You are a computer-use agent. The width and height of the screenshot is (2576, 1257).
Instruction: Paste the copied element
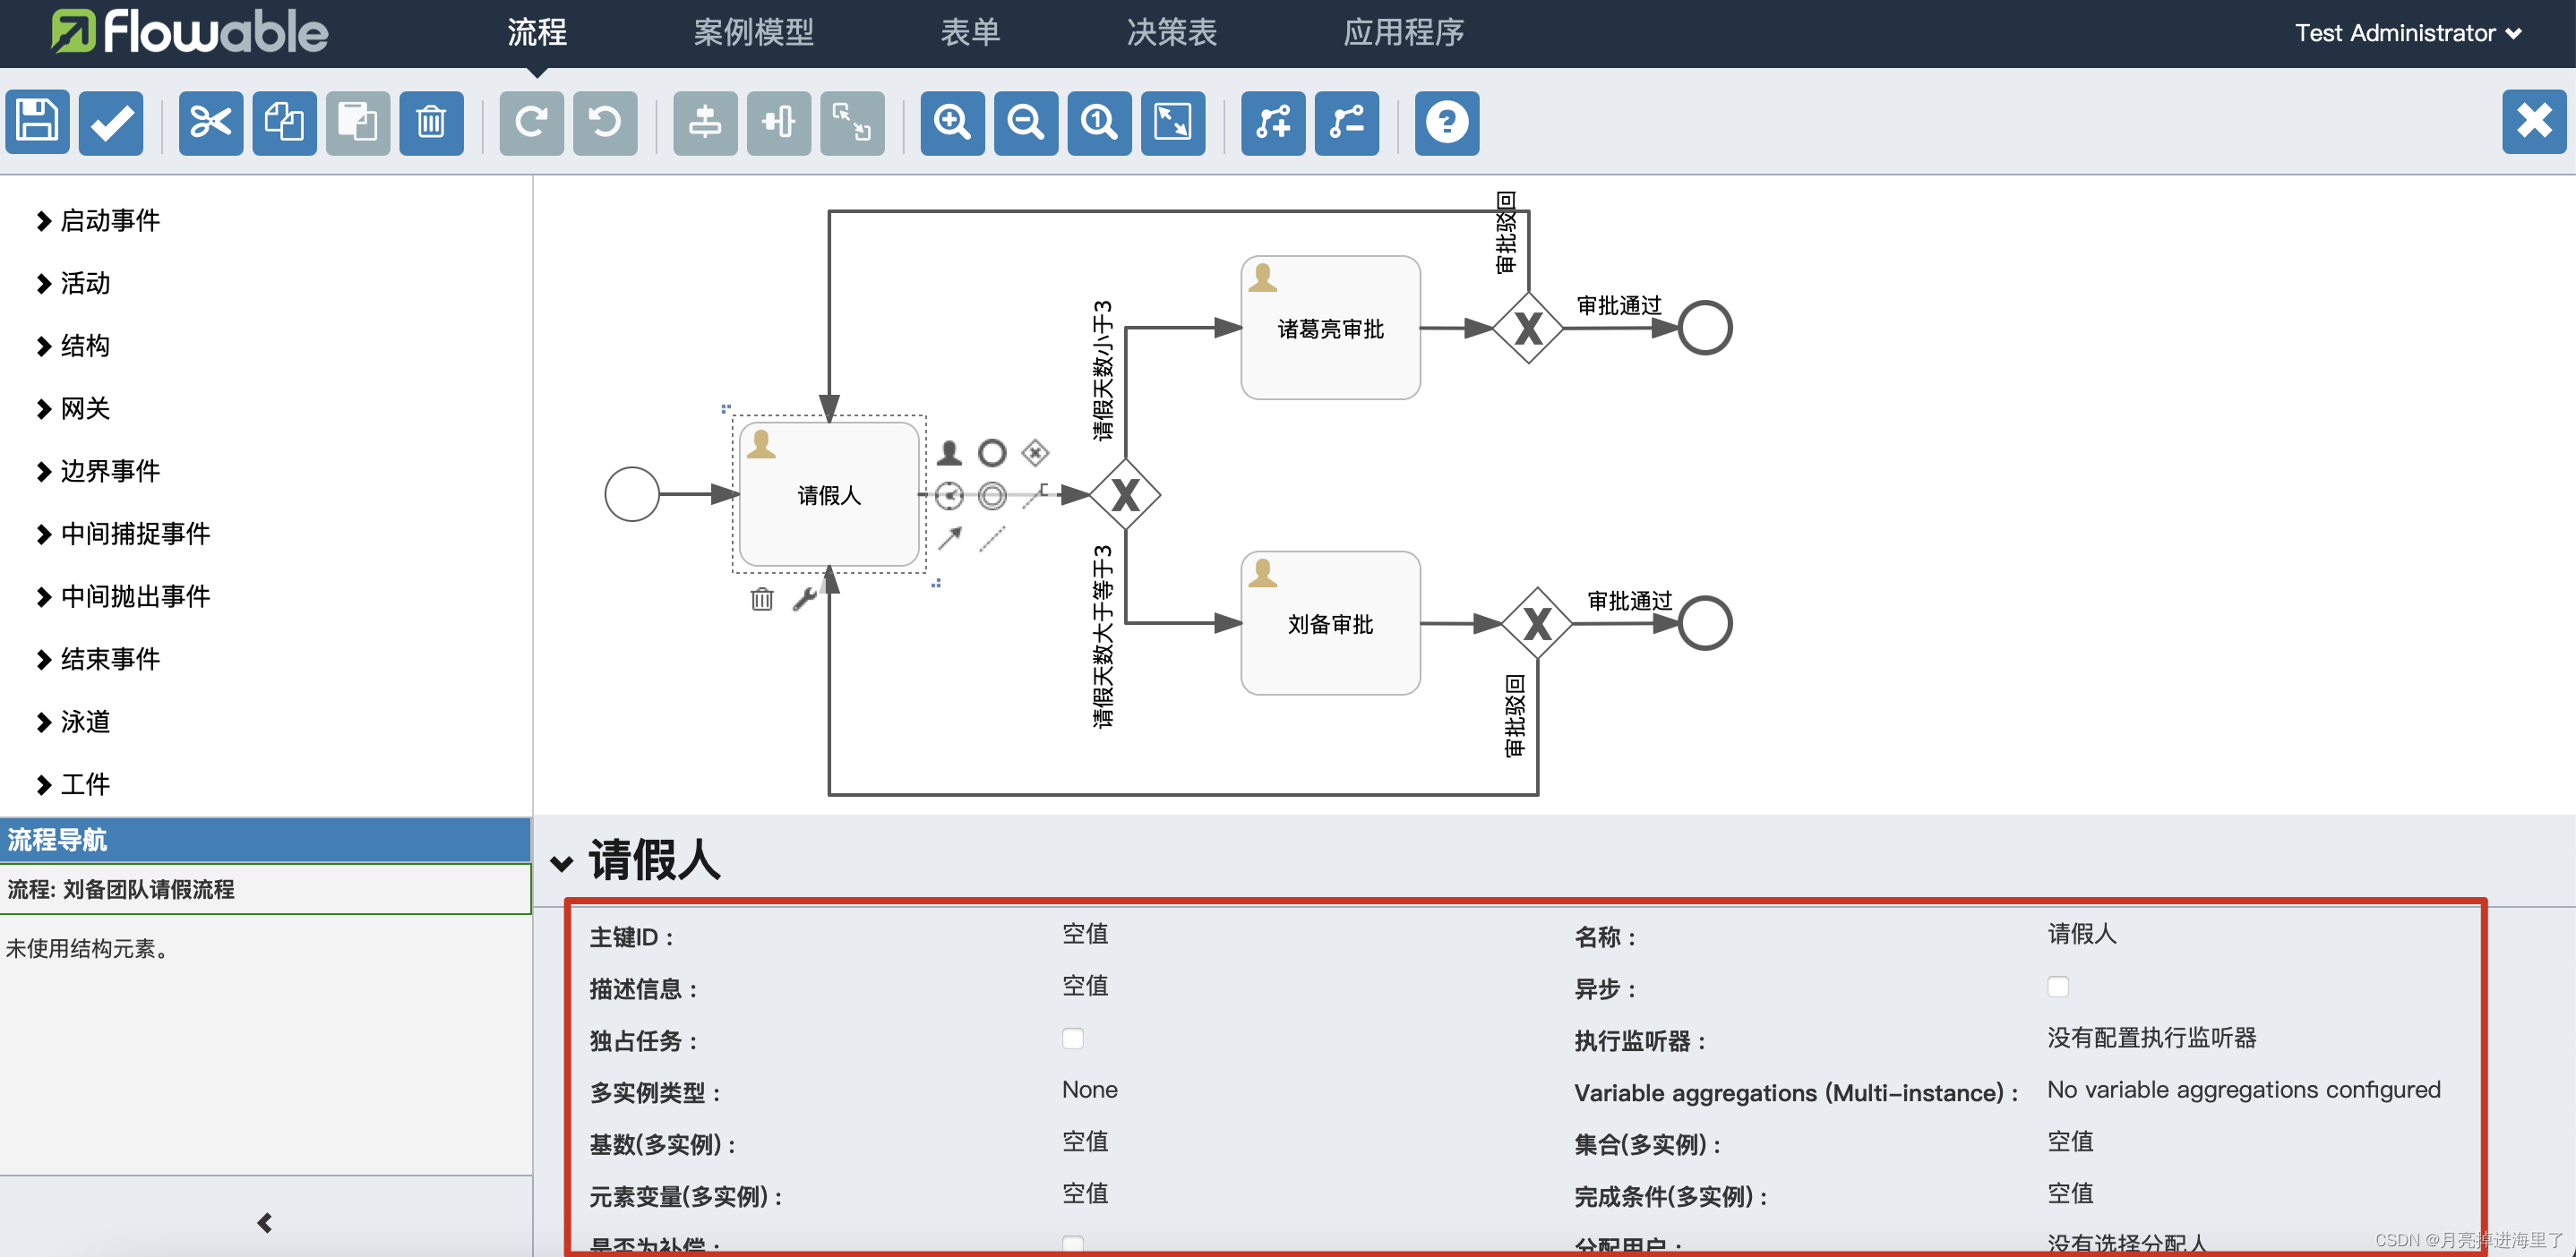coord(358,122)
